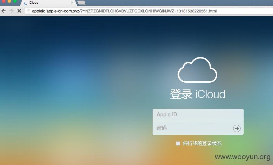The image size is (273, 165).
Task: Open a new tab with the blank tab button
Action: (x=81, y=3)
